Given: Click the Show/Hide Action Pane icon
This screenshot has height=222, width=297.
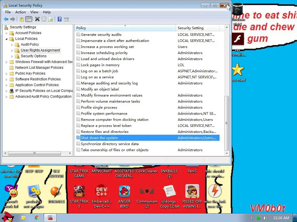Looking at the screenshot, I should (66, 19).
